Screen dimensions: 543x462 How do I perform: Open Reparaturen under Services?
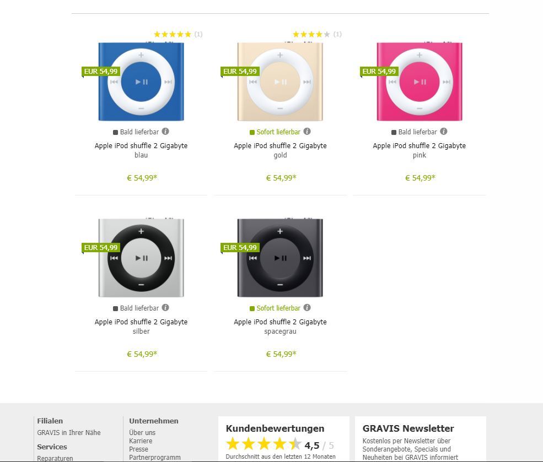(x=55, y=458)
